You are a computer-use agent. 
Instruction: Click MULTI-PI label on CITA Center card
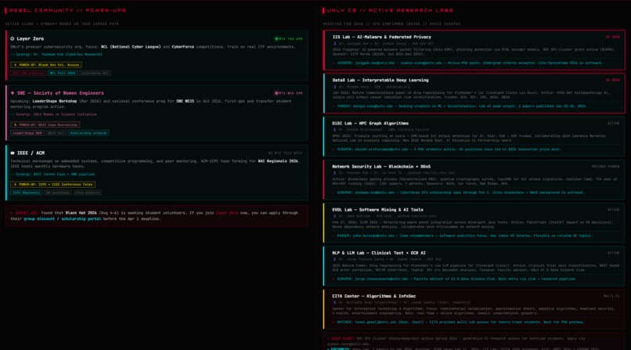pos(611,296)
